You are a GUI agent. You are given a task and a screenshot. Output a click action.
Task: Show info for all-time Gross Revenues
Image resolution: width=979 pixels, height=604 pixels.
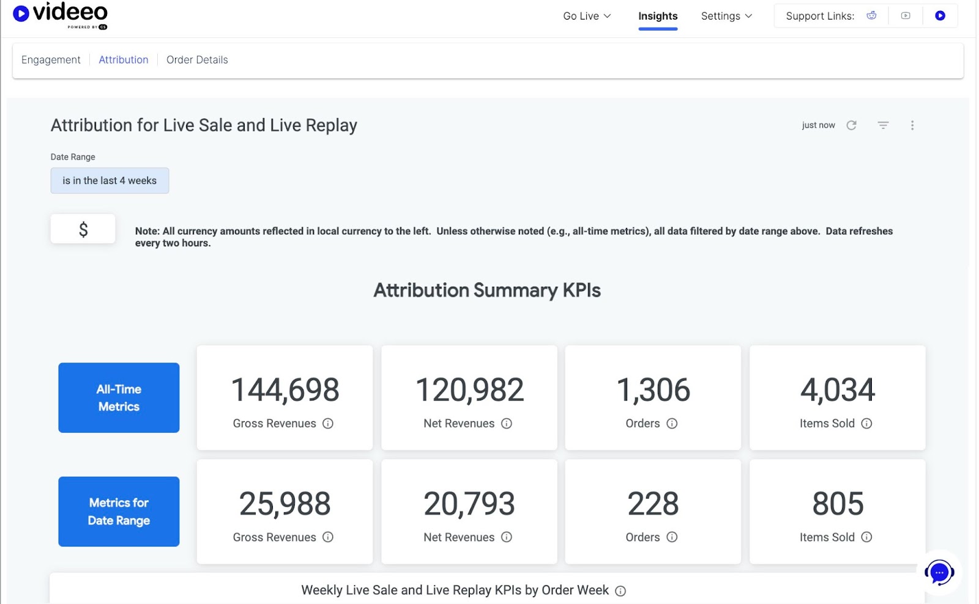tap(328, 424)
